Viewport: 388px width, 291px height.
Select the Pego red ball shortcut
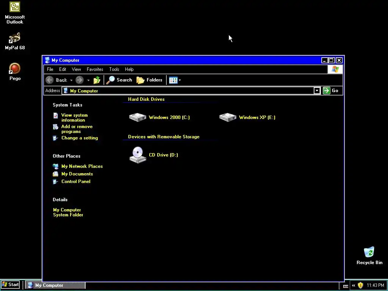[x=15, y=72]
